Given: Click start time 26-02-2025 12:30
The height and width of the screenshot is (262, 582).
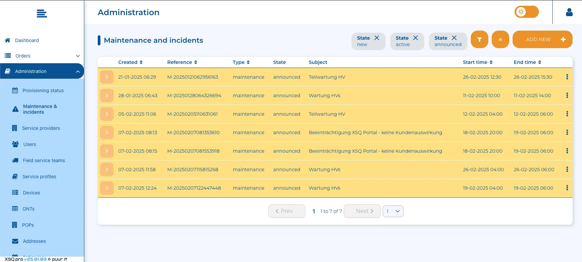Looking at the screenshot, I should pyautogui.click(x=482, y=77).
